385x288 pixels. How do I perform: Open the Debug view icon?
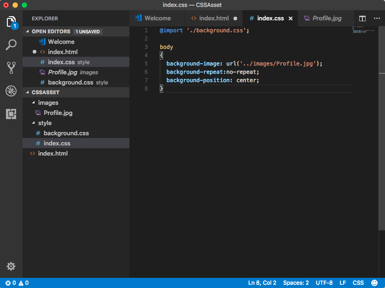[11, 91]
